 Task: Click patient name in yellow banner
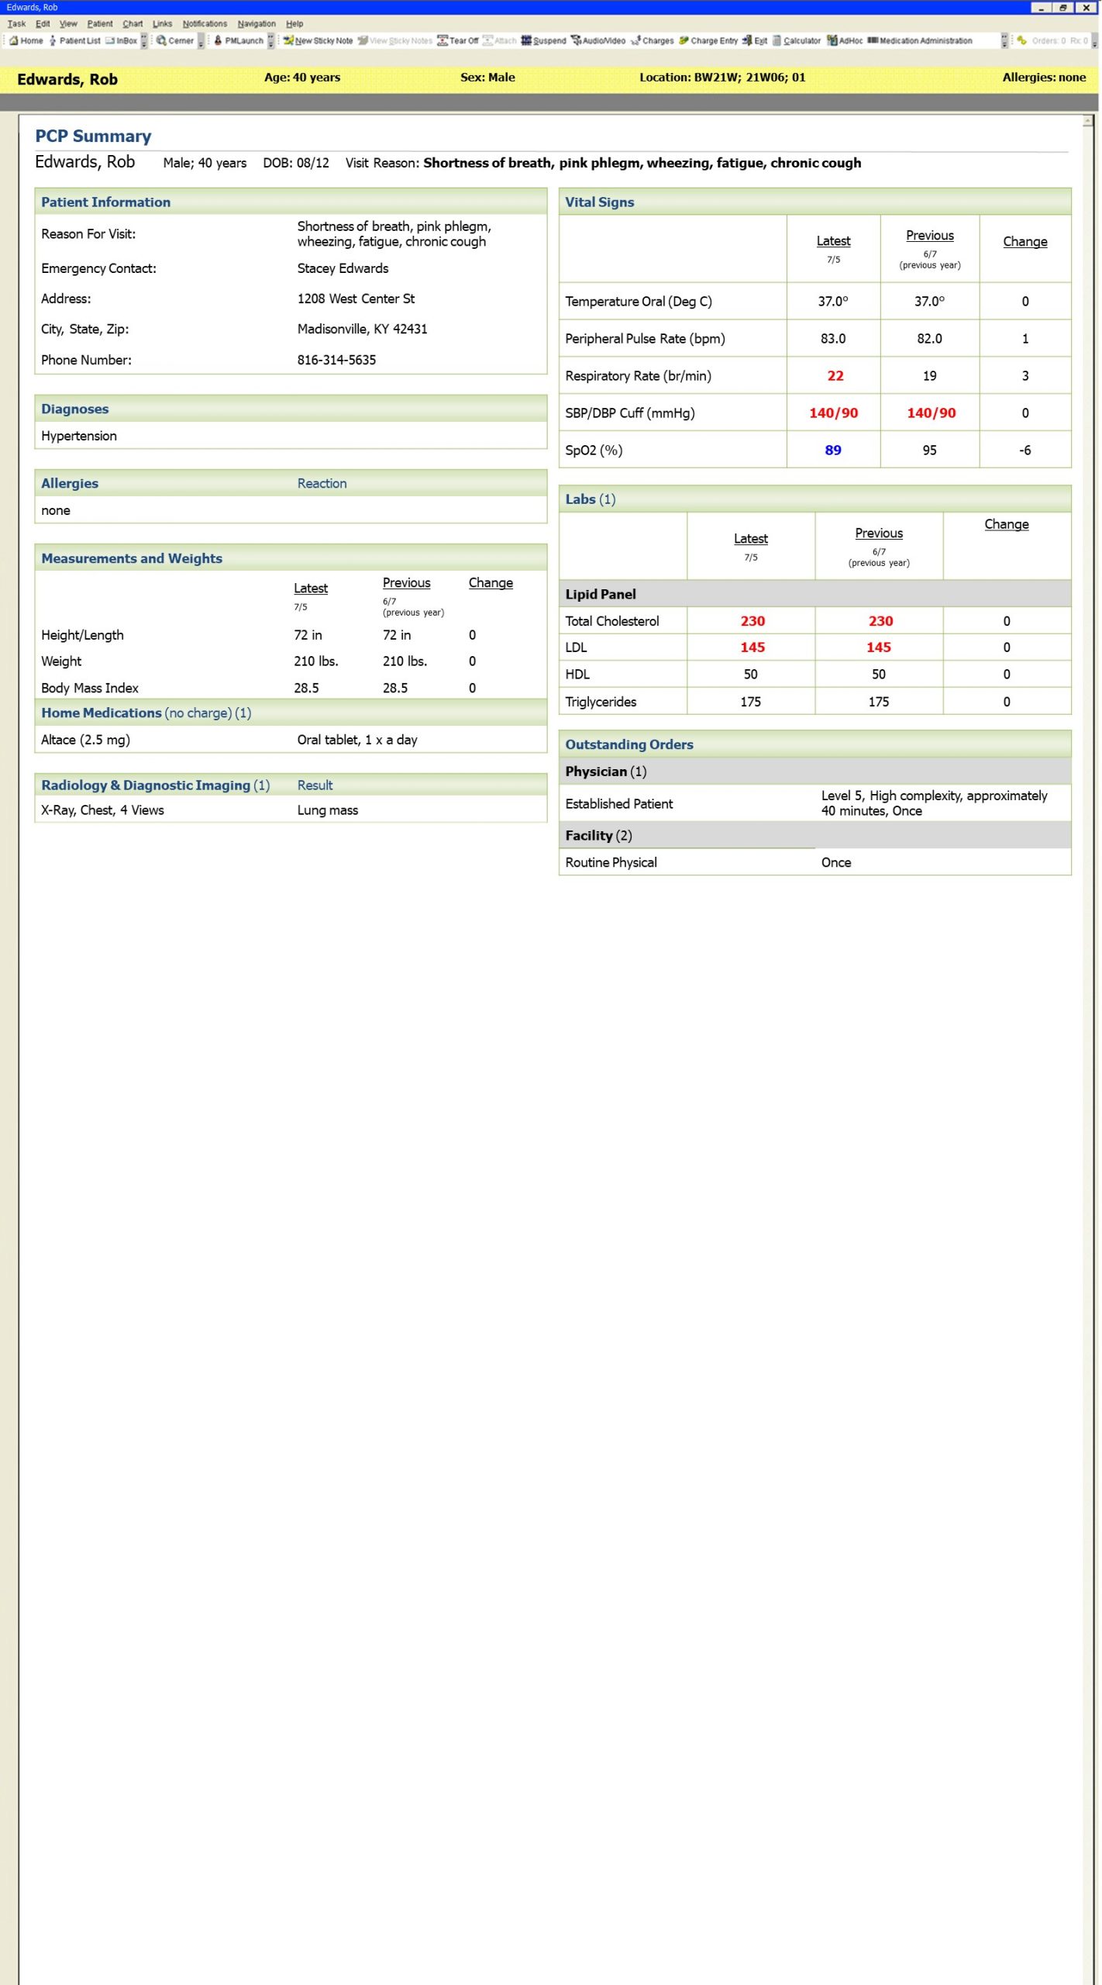pyautogui.click(x=67, y=79)
